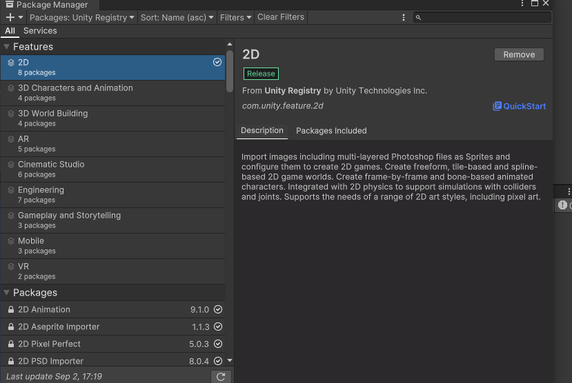Collapse the Features section
Viewport: 572px width, 383px height.
pos(7,47)
